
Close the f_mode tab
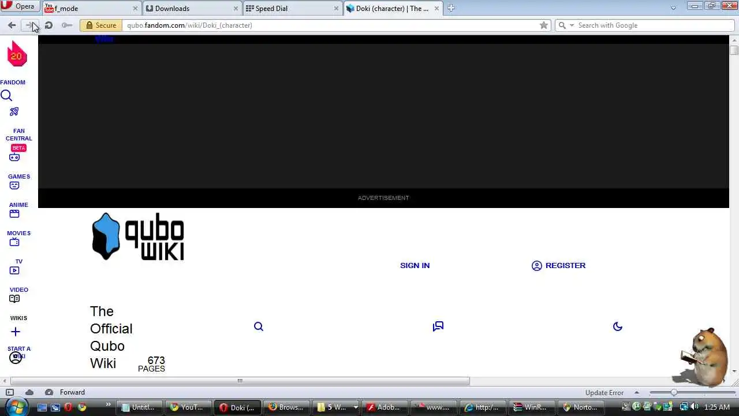[136, 8]
